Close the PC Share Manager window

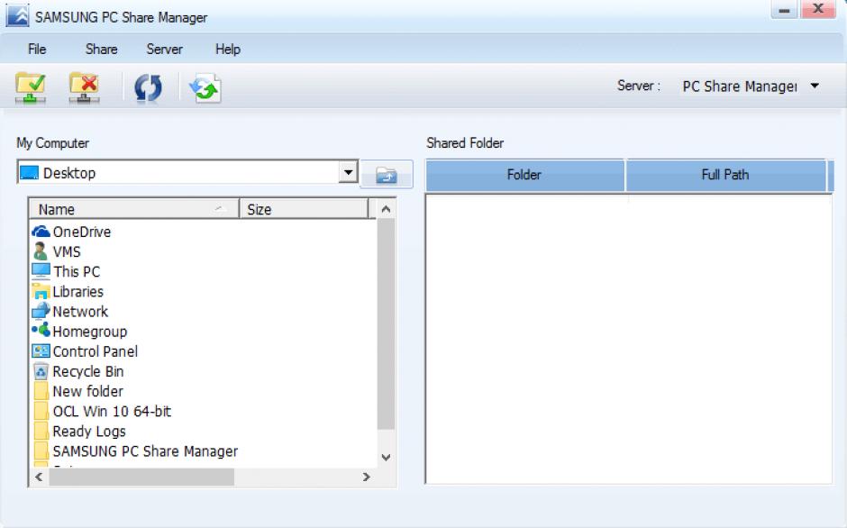(x=818, y=9)
